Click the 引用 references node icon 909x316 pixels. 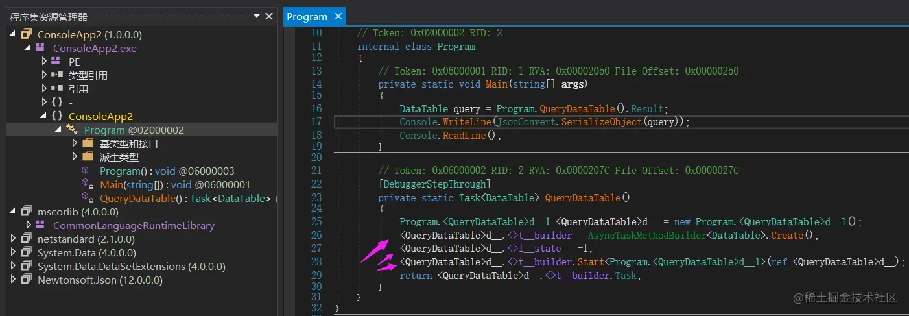pyautogui.click(x=56, y=89)
